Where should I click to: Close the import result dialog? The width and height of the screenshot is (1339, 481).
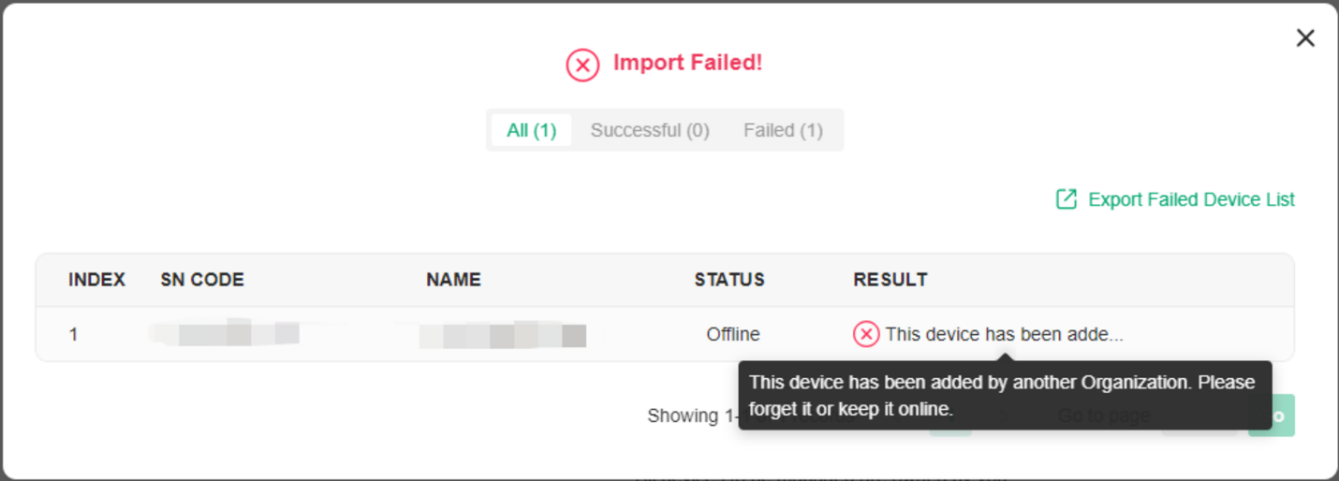(x=1304, y=38)
